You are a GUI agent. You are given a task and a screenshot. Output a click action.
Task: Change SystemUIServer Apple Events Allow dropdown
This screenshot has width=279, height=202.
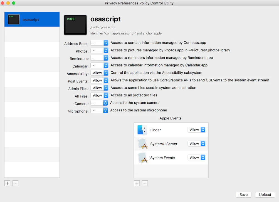point(196,144)
